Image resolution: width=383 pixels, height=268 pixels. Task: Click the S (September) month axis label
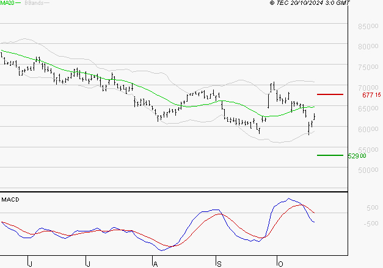tap(219, 264)
